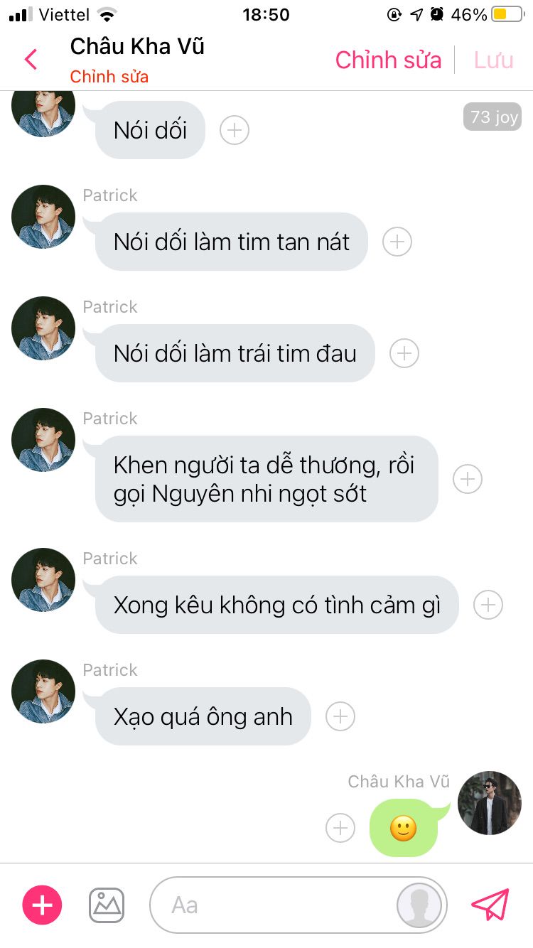This screenshot has height=948, width=533.
Task: Tap the sender avatar in input field
Action: tap(419, 905)
